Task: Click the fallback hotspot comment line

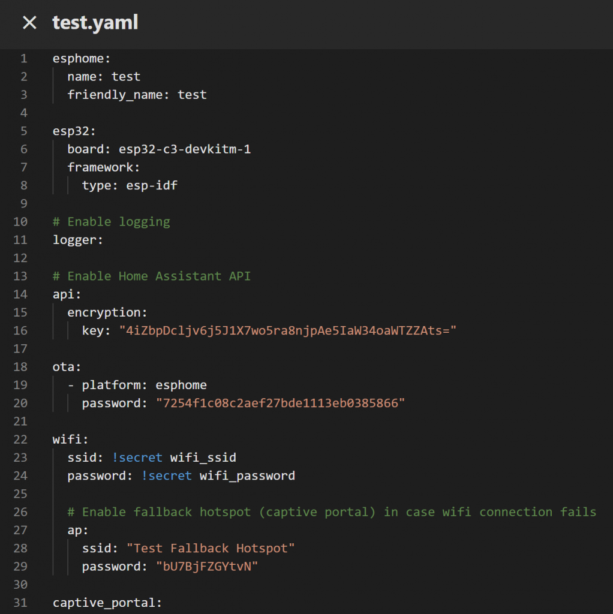Action: pyautogui.click(x=332, y=511)
